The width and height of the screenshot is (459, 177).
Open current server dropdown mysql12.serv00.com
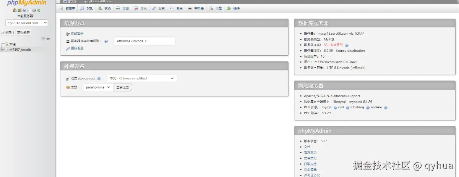click(x=27, y=23)
